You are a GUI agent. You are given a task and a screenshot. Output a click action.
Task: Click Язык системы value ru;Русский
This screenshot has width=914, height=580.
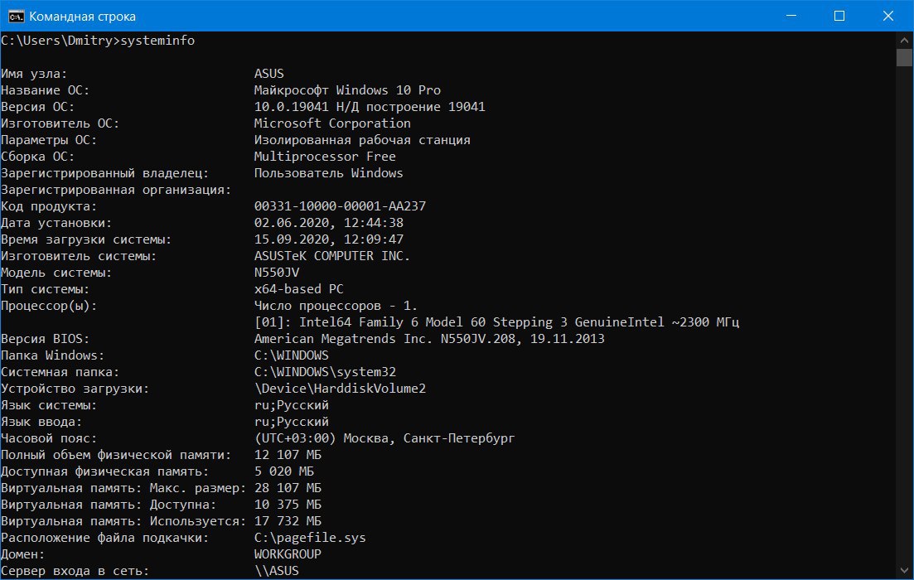coord(292,405)
